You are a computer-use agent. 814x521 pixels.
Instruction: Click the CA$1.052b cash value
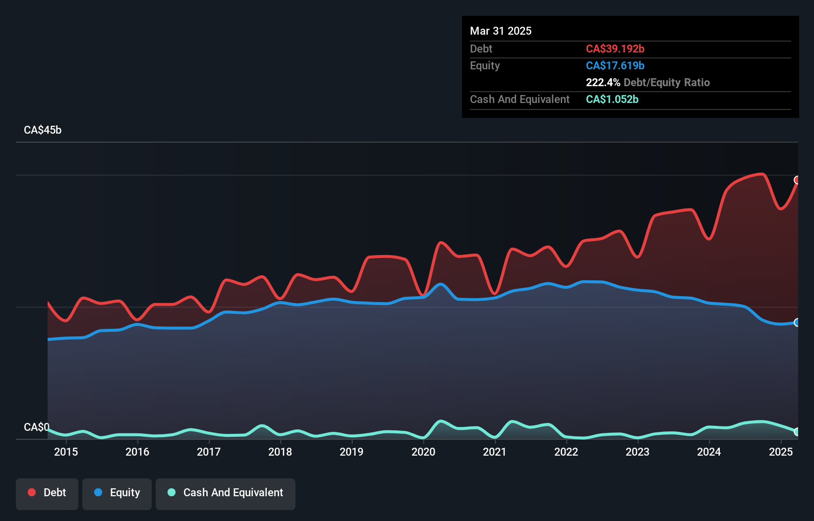click(x=612, y=99)
